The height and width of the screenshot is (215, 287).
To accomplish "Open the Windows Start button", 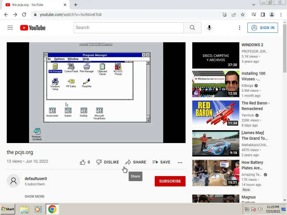I will point(8,209).
